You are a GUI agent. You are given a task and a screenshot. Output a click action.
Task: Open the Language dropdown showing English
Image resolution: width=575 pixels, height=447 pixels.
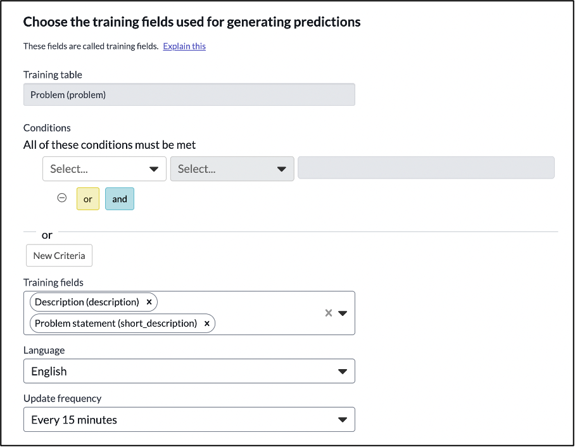click(x=189, y=371)
